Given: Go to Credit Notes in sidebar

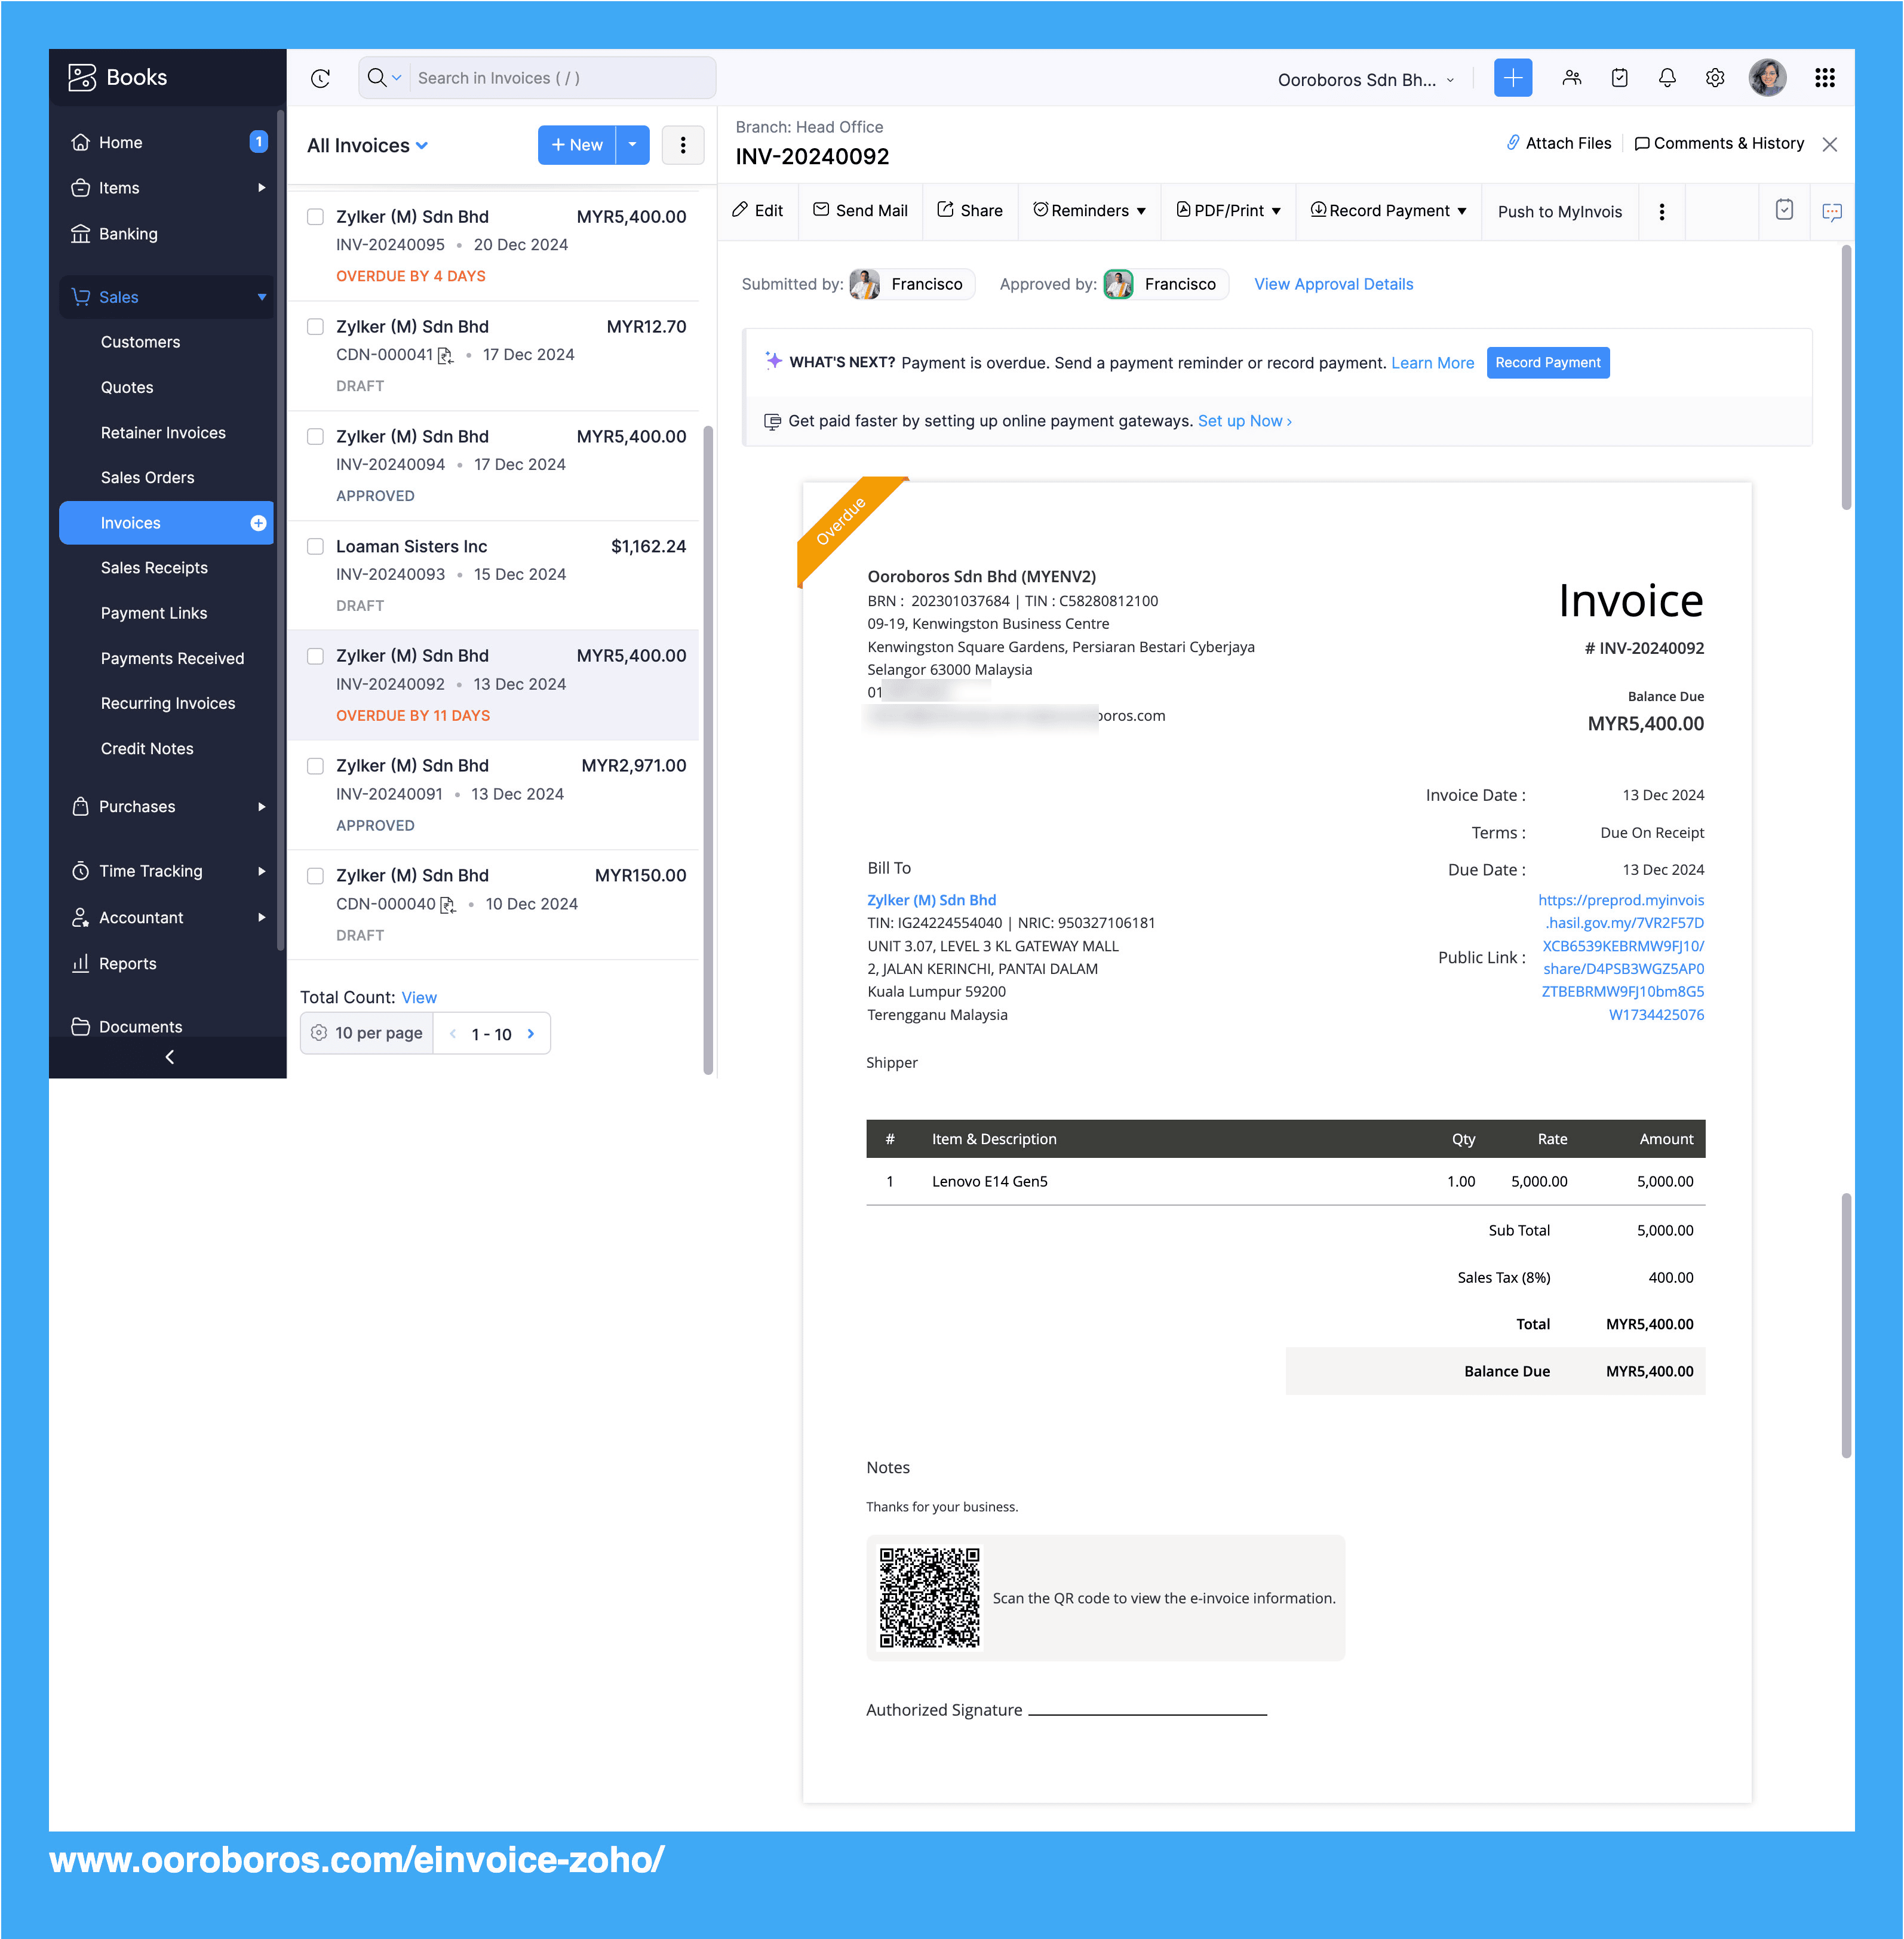Looking at the screenshot, I should [x=147, y=748].
